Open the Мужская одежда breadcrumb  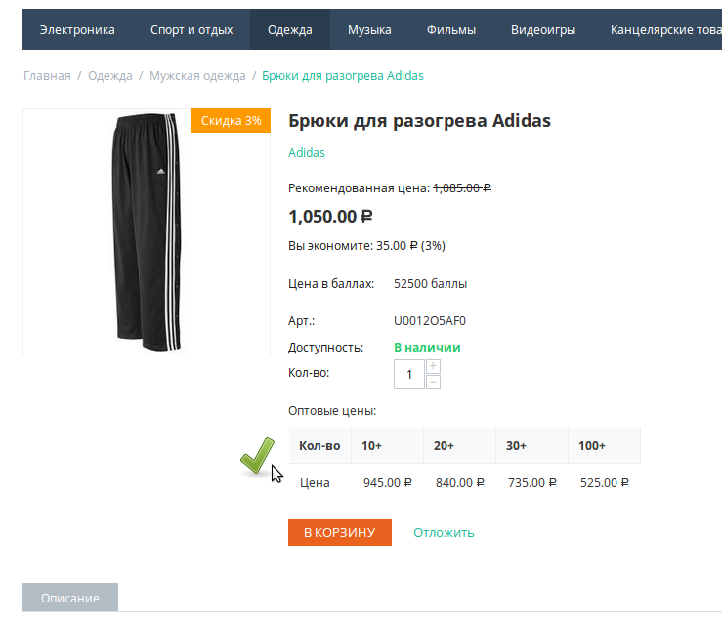(195, 75)
